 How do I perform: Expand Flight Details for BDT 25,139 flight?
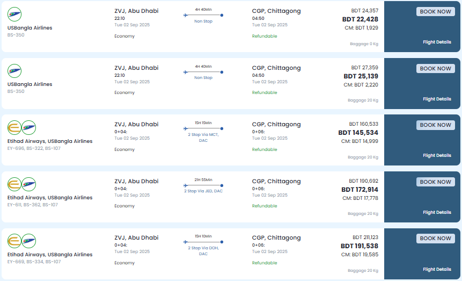pyautogui.click(x=437, y=99)
